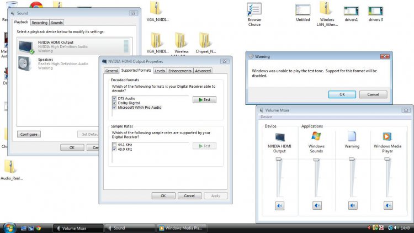Toggle Microsoft WMA Pro Audio checkbox
Screen dimensions: 414x233
click(114, 107)
